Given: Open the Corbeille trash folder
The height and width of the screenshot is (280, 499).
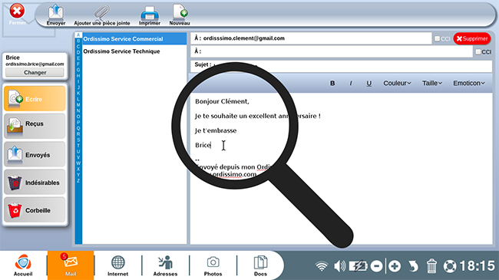Looking at the screenshot, I should pos(35,210).
